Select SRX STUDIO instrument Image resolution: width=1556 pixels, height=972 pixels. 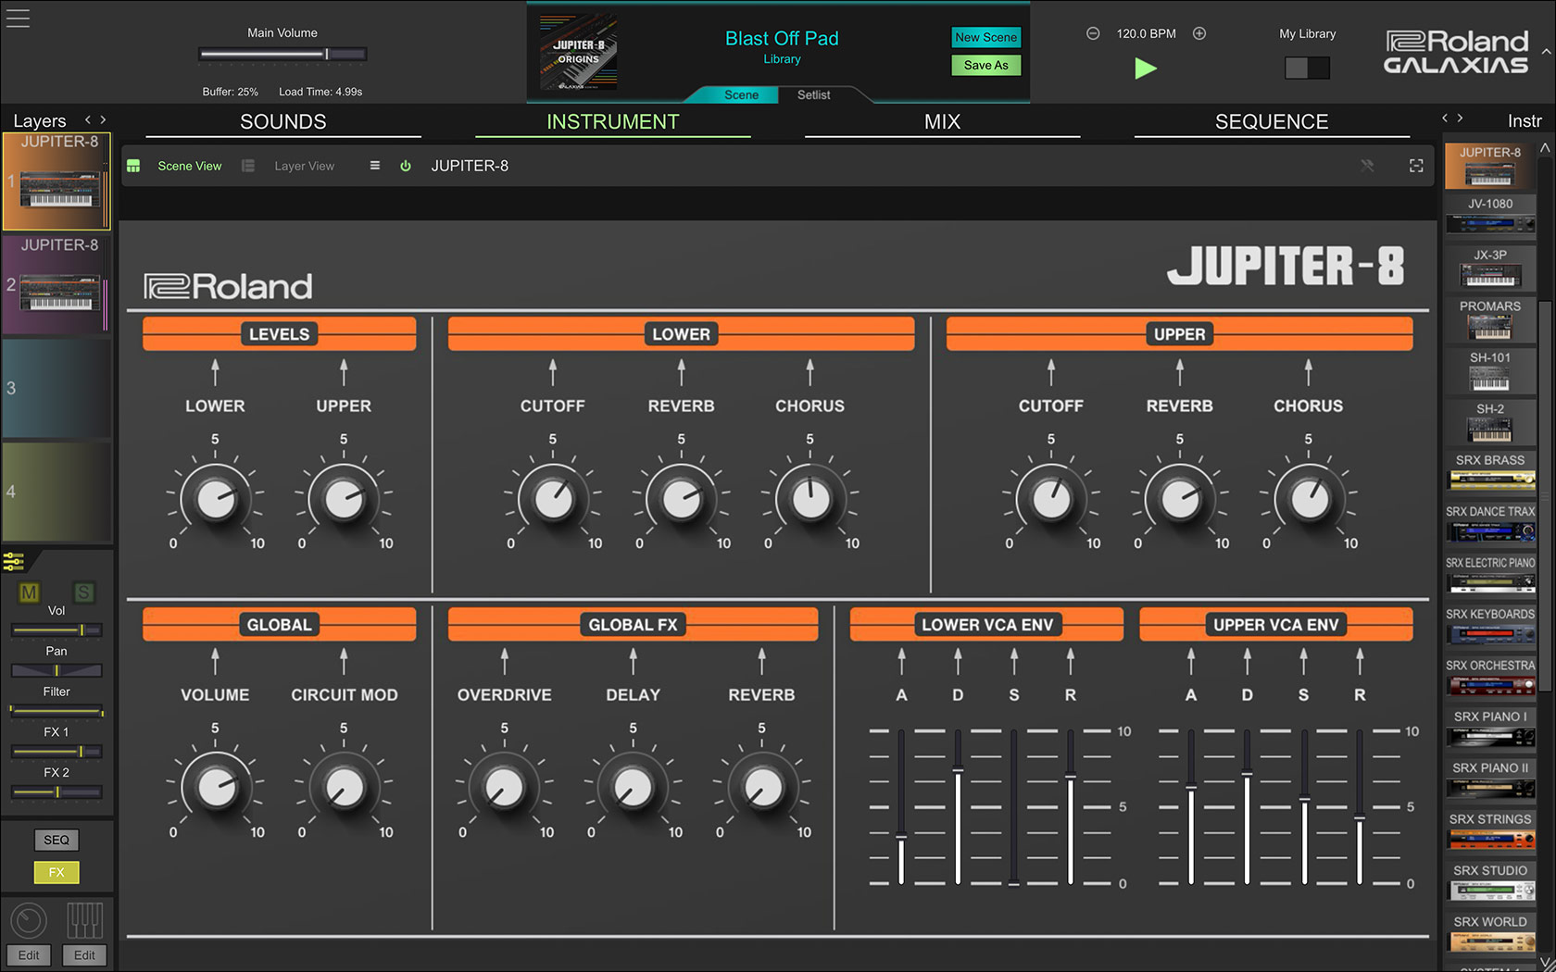coord(1489,883)
